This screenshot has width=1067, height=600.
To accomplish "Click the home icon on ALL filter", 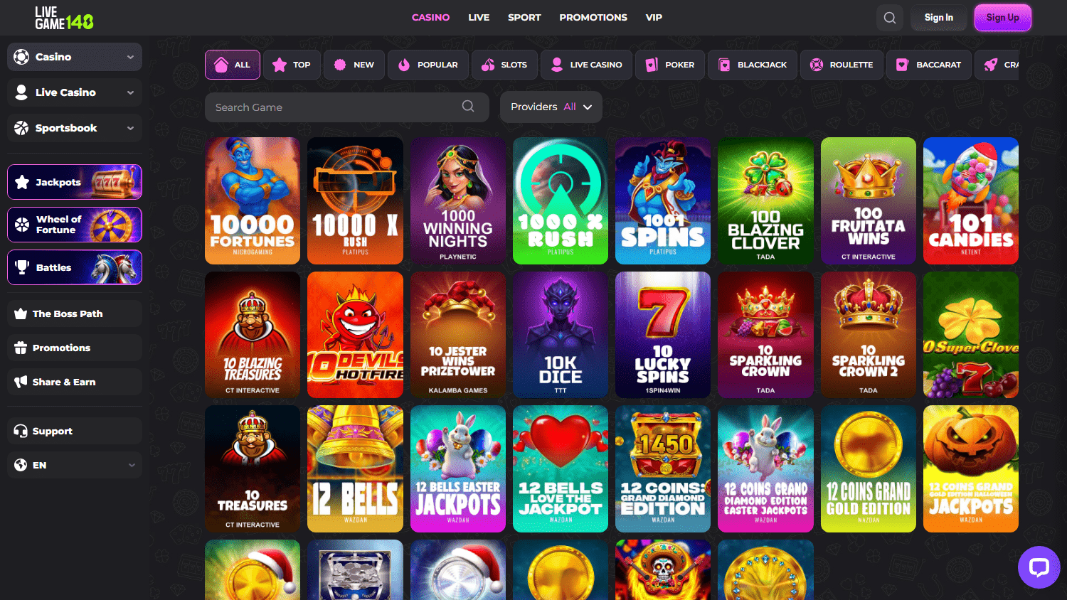I will tap(221, 65).
